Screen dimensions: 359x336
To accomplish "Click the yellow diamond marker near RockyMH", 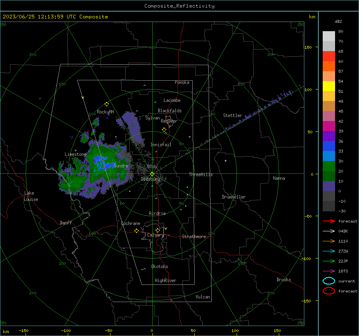I will [x=107, y=104].
